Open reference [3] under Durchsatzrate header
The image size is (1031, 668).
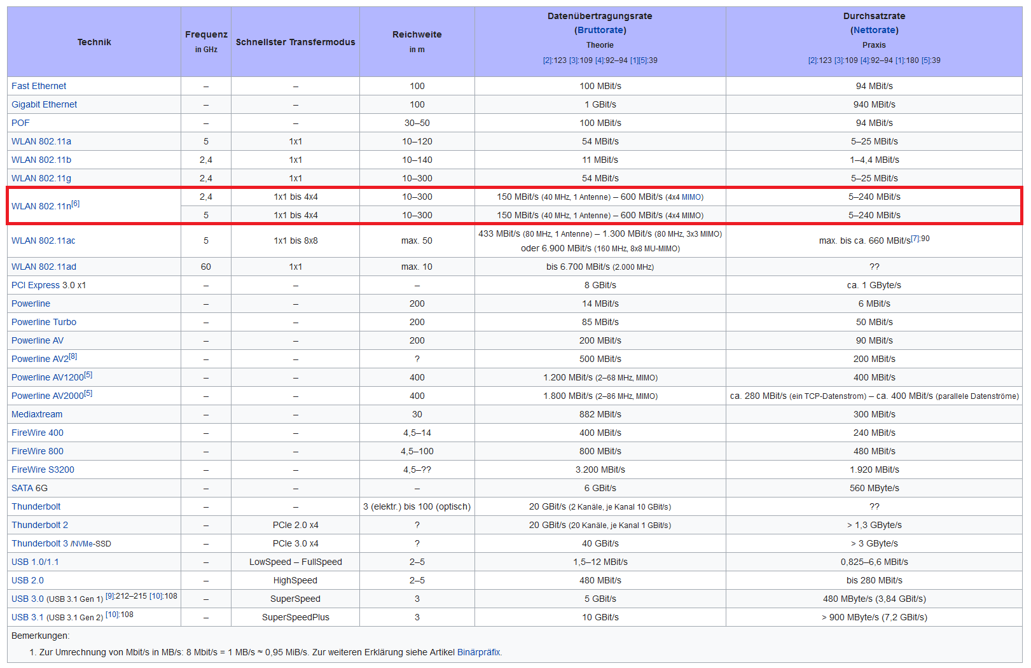click(x=839, y=60)
